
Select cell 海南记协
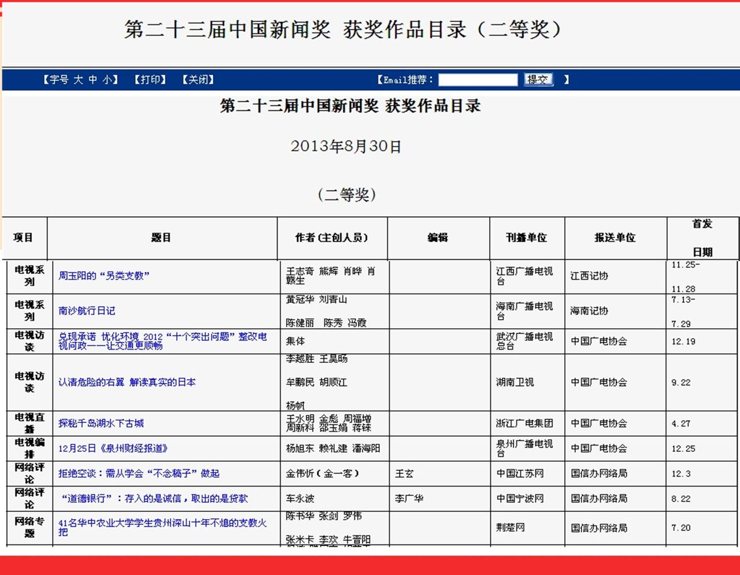(x=615, y=311)
